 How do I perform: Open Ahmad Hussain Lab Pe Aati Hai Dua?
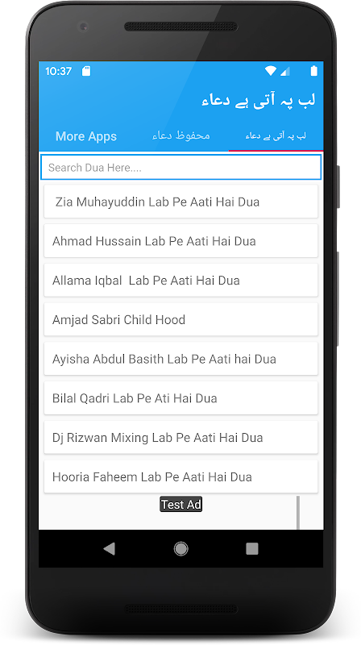[x=181, y=240]
